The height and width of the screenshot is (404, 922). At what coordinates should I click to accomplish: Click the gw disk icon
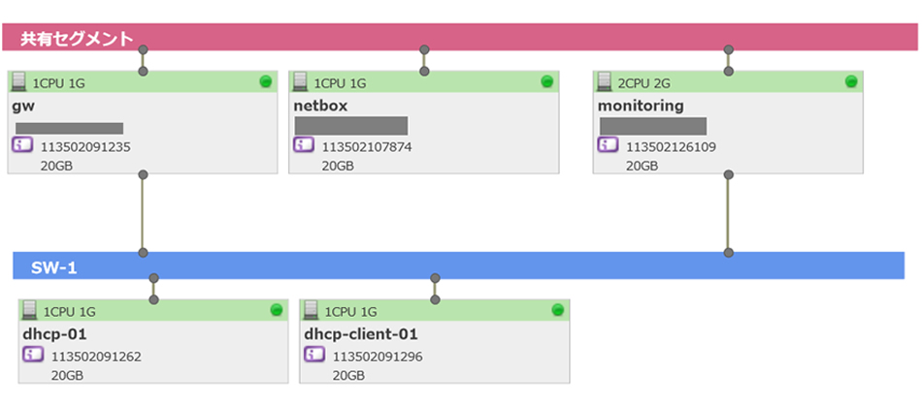pyautogui.click(x=21, y=145)
